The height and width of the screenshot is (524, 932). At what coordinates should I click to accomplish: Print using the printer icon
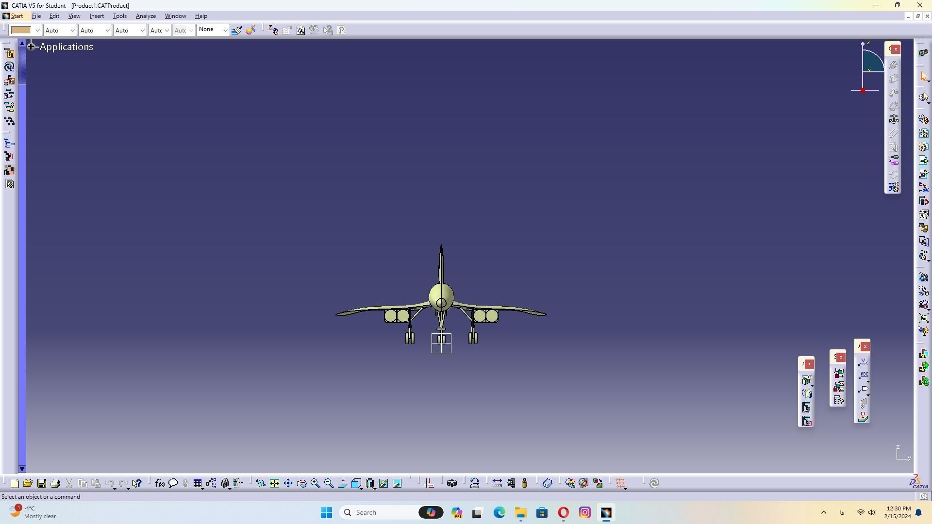(55, 483)
